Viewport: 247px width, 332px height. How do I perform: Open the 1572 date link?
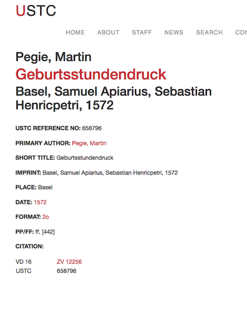[40, 202]
